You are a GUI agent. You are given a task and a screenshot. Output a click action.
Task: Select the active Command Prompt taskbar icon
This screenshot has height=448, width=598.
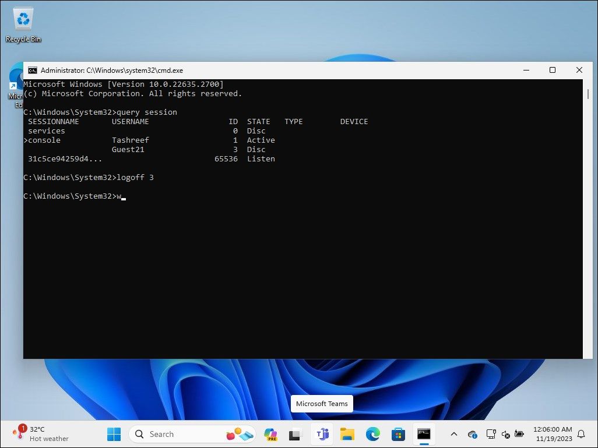coord(424,434)
